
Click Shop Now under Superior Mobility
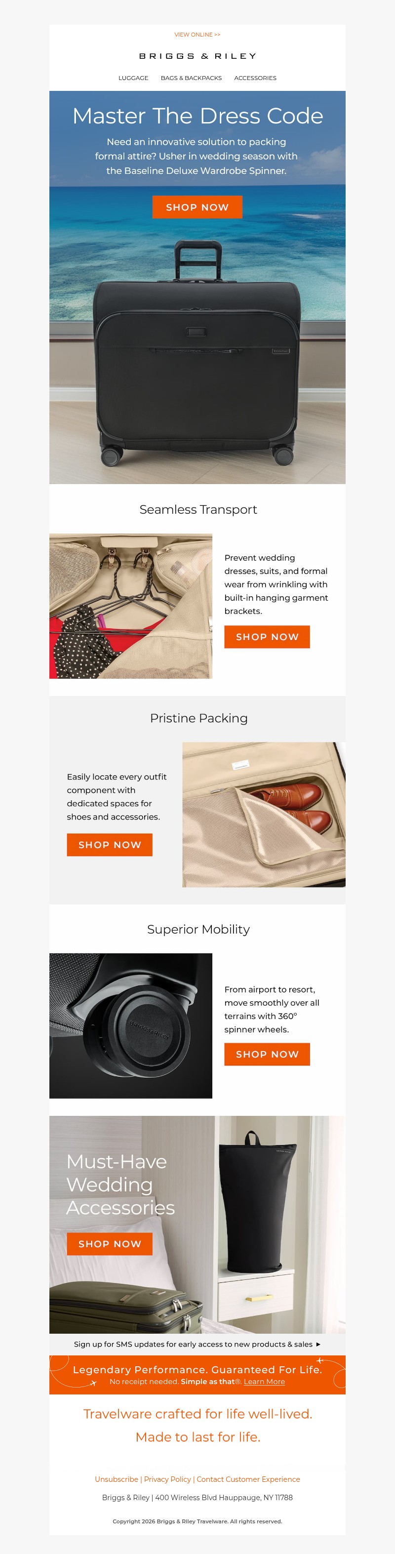(x=267, y=1055)
